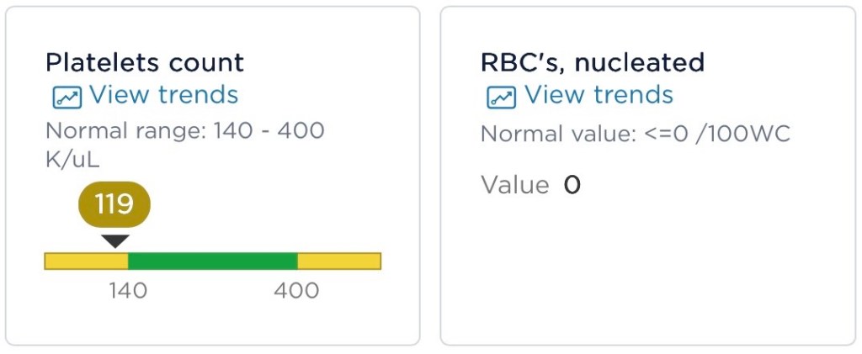Click the left yellow low segment of the bar
This screenshot has height=354, width=862.
point(86,261)
